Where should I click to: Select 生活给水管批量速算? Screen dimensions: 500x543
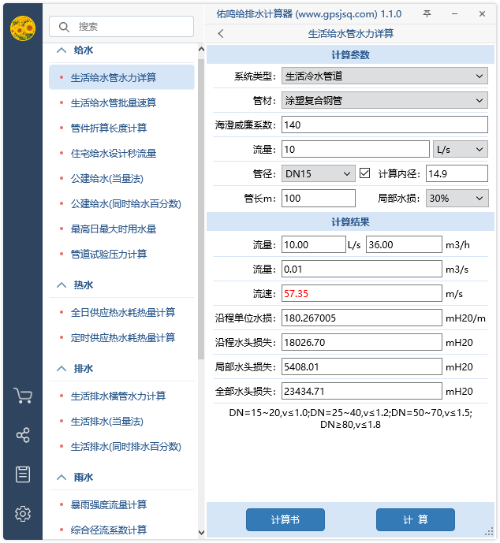click(114, 103)
